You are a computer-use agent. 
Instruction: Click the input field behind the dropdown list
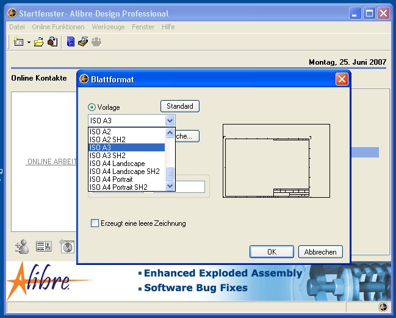(x=190, y=187)
